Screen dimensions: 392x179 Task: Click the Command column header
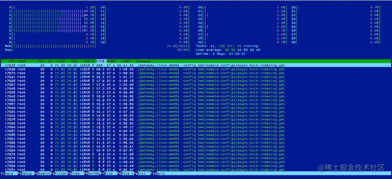click(x=143, y=61)
